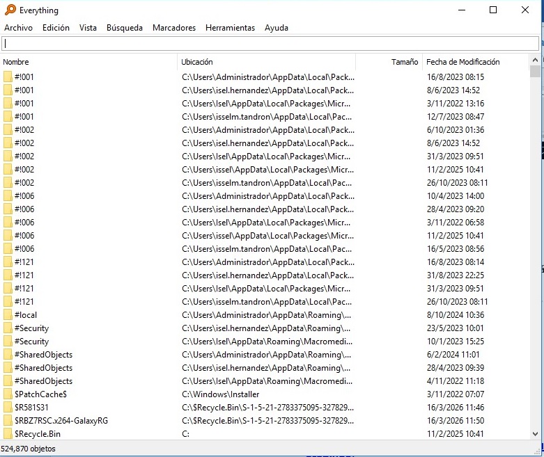Screen dimensions: 544x457
Task: Sort by Fecha de Modificación header
Action: (476, 62)
